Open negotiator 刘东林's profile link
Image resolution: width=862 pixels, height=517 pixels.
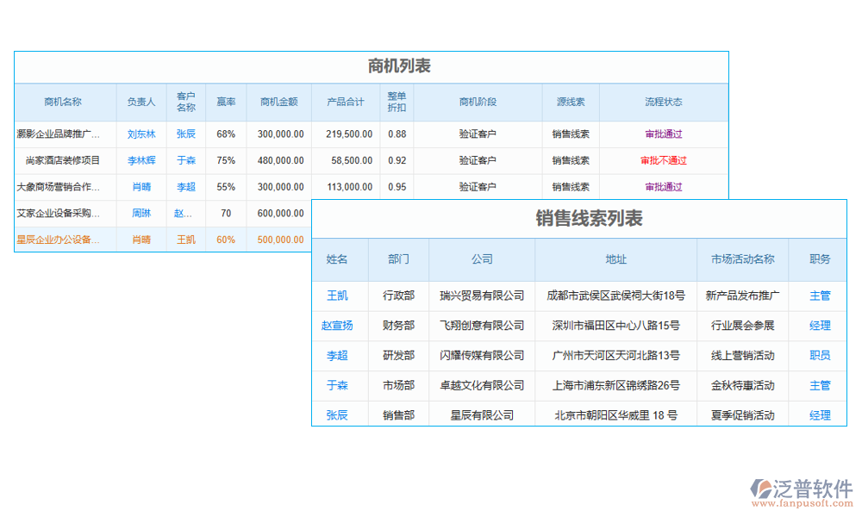pos(141,134)
